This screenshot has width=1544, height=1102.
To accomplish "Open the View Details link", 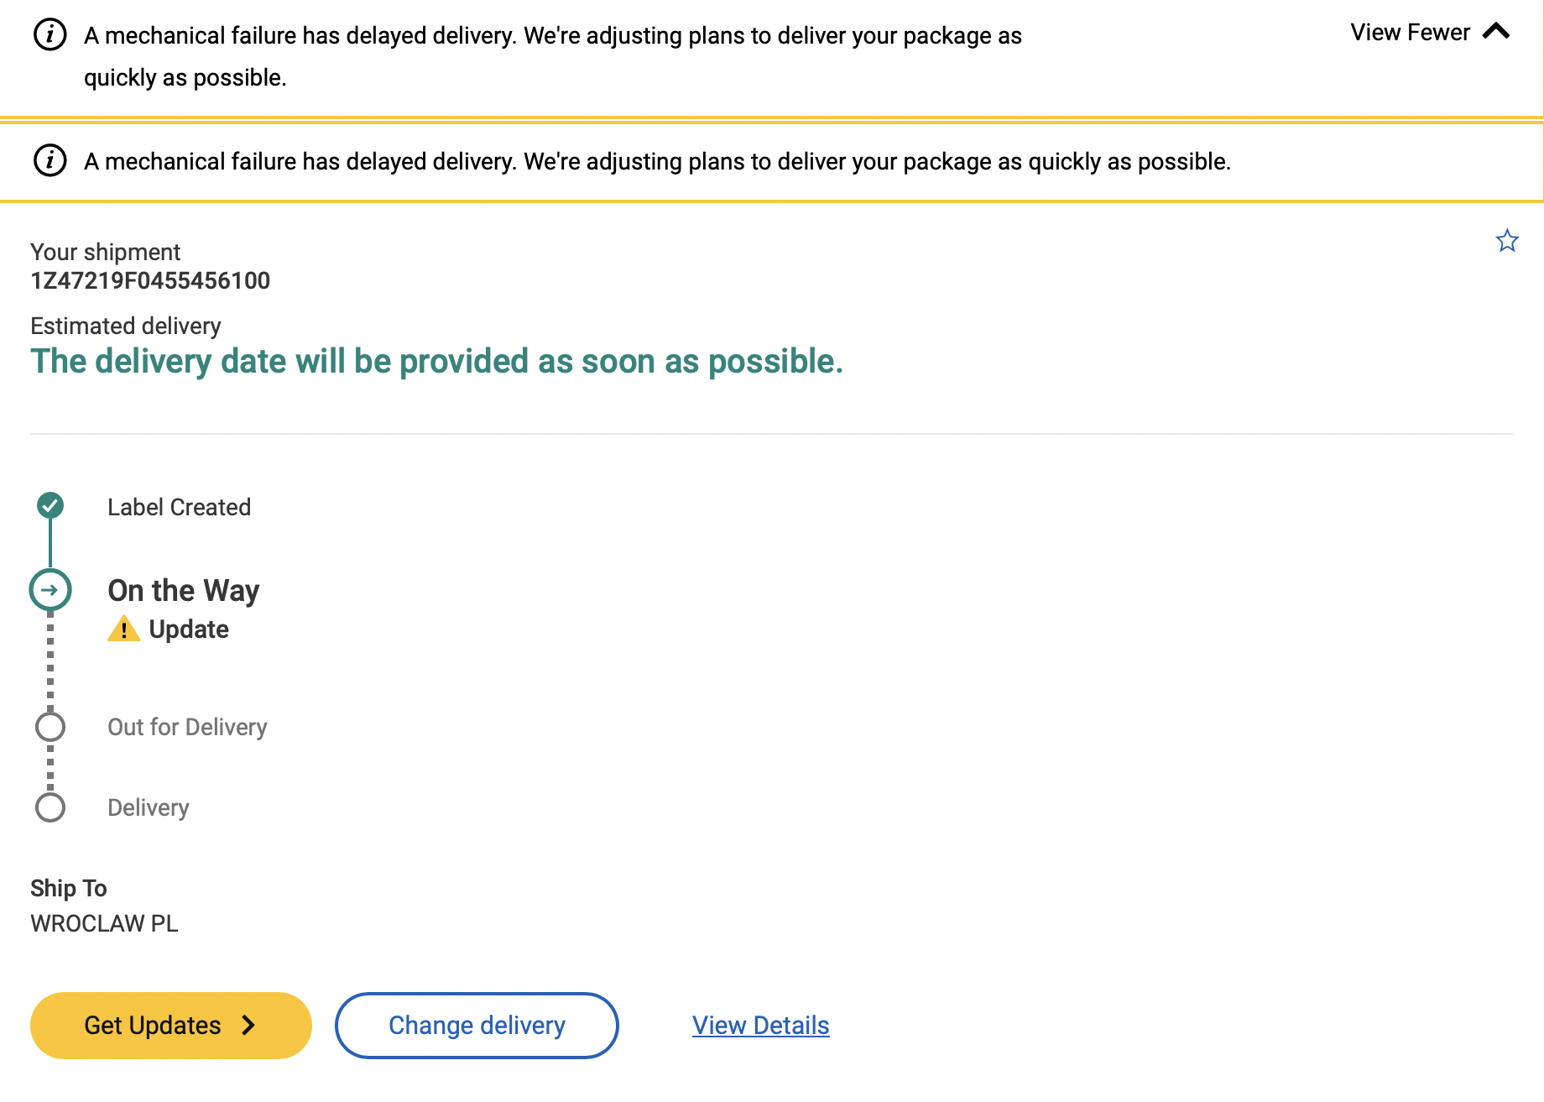I will (760, 1025).
